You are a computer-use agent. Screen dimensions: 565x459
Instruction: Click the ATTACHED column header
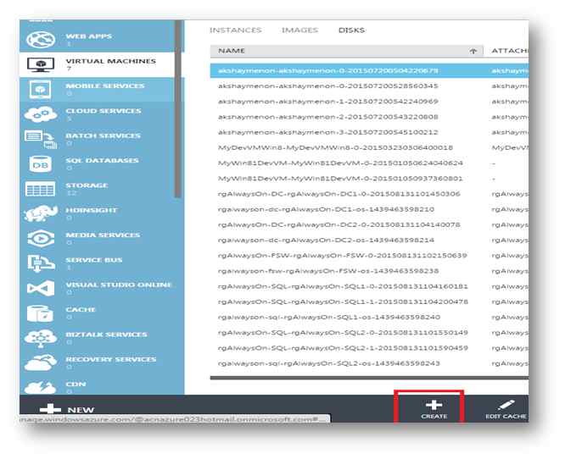[x=510, y=51]
